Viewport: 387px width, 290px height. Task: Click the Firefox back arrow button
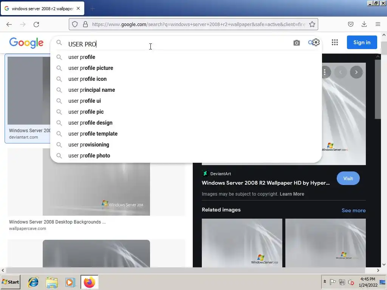click(9, 24)
